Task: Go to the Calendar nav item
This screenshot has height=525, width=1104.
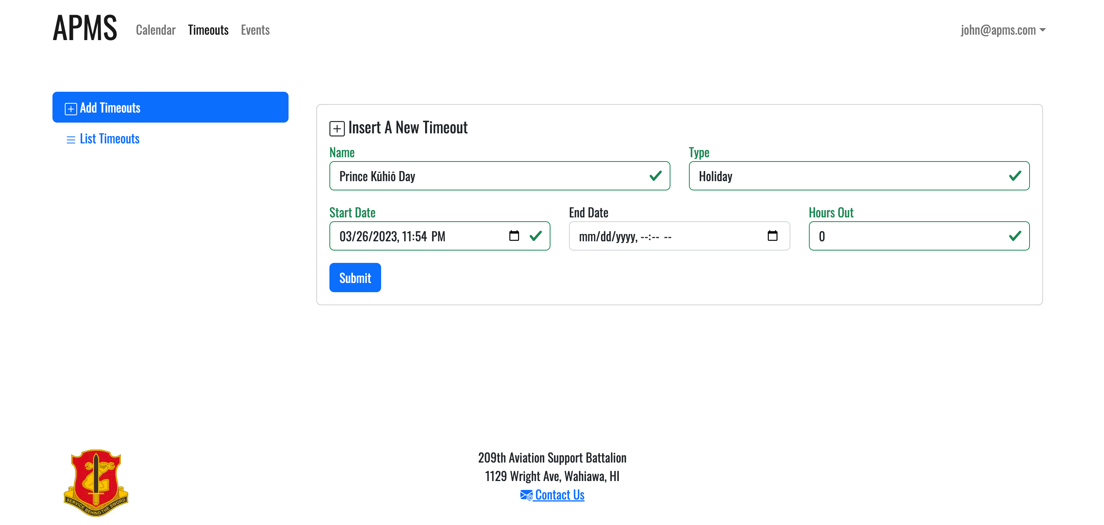Action: (155, 30)
